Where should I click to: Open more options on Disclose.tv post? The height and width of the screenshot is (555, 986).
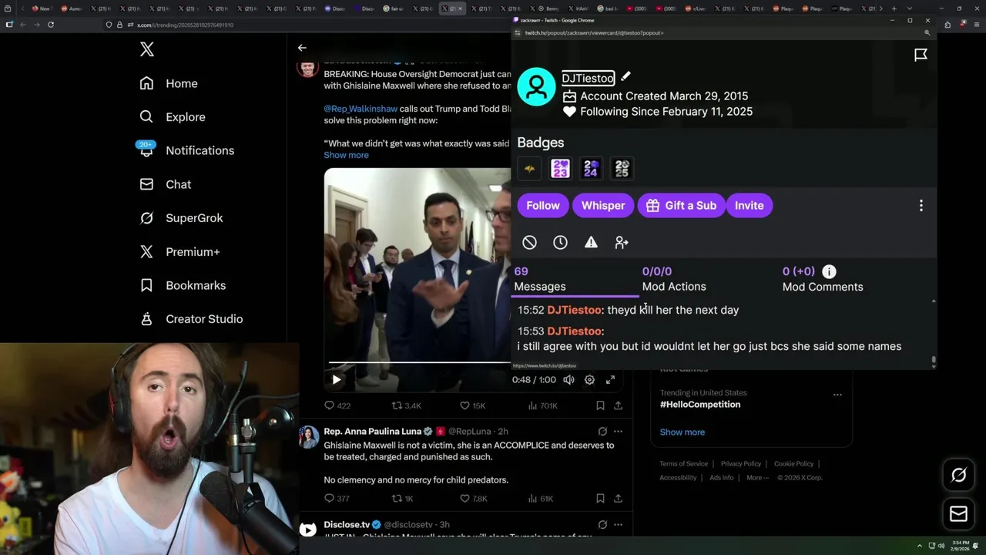(x=618, y=525)
